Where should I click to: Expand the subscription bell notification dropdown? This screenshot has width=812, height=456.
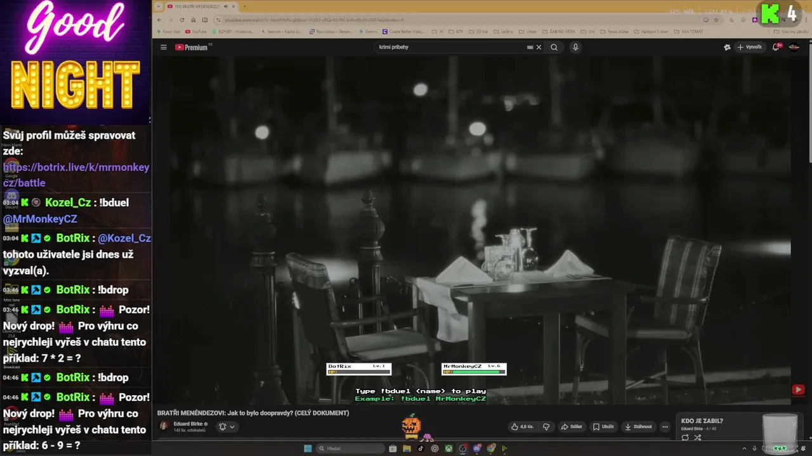click(x=227, y=427)
